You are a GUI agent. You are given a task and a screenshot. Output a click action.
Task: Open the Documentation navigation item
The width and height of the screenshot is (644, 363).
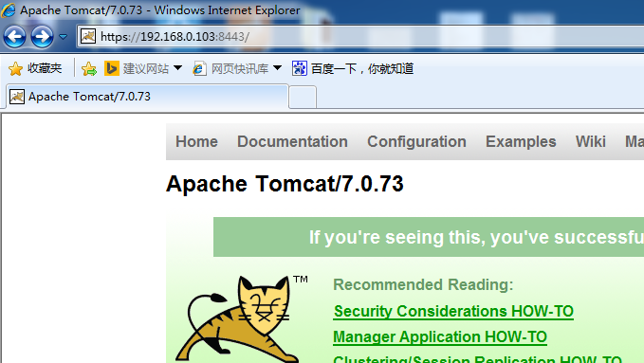(x=292, y=141)
